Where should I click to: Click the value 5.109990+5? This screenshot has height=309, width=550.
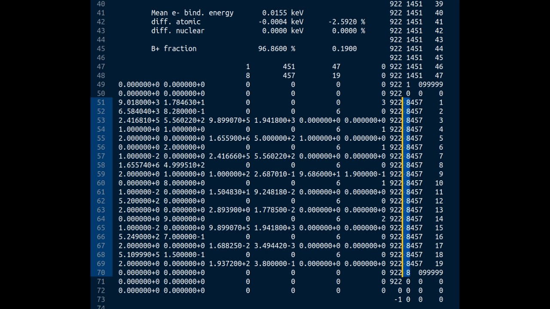139,255
